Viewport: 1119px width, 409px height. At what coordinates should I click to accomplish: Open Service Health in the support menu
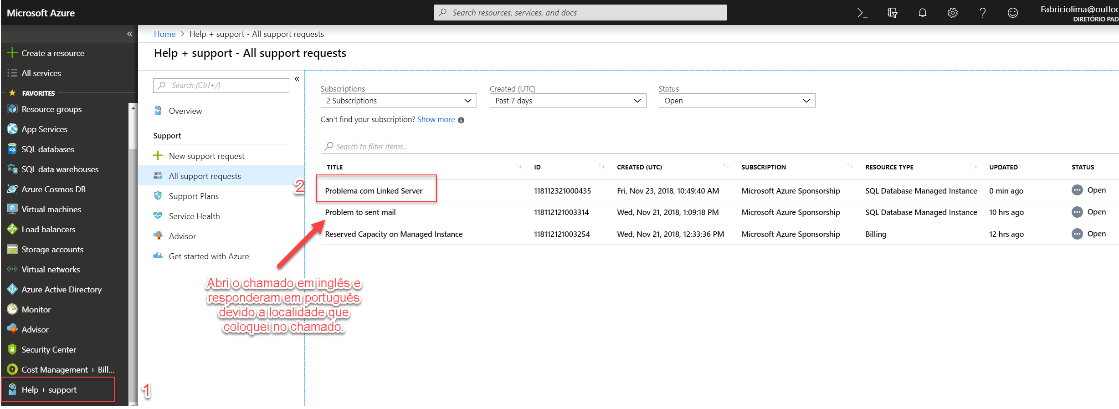click(x=194, y=216)
